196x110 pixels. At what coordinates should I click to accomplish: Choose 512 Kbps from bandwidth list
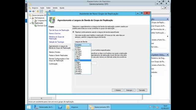[83, 55]
